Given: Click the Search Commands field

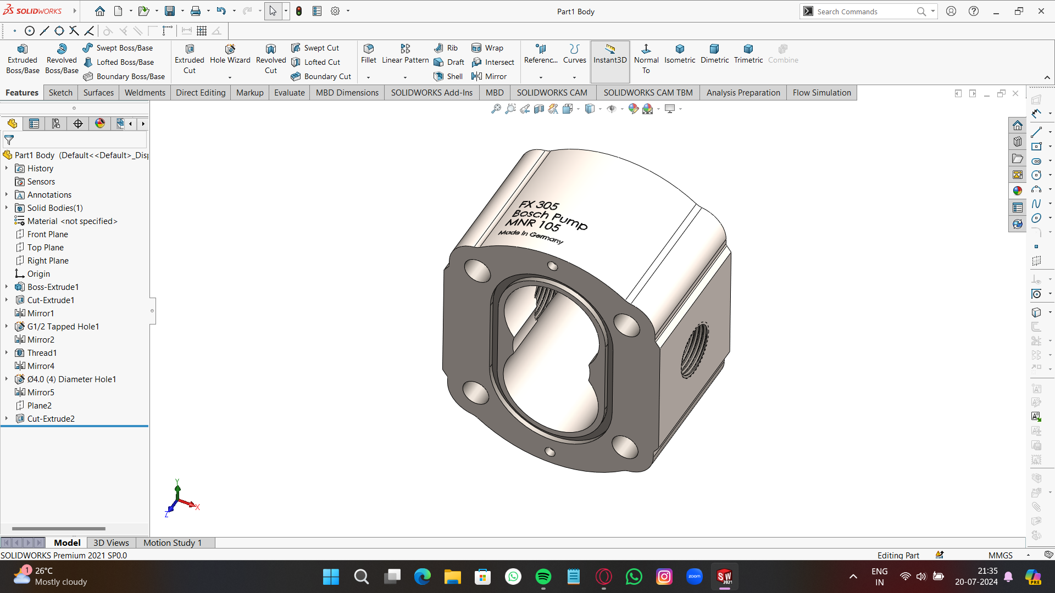Looking at the screenshot, I should click(865, 11).
